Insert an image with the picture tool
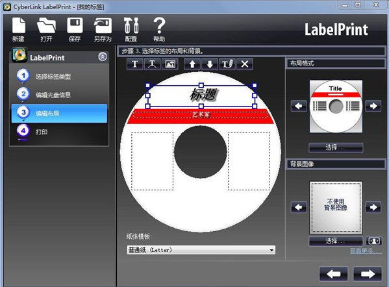This screenshot has width=389, height=287. 170,64
